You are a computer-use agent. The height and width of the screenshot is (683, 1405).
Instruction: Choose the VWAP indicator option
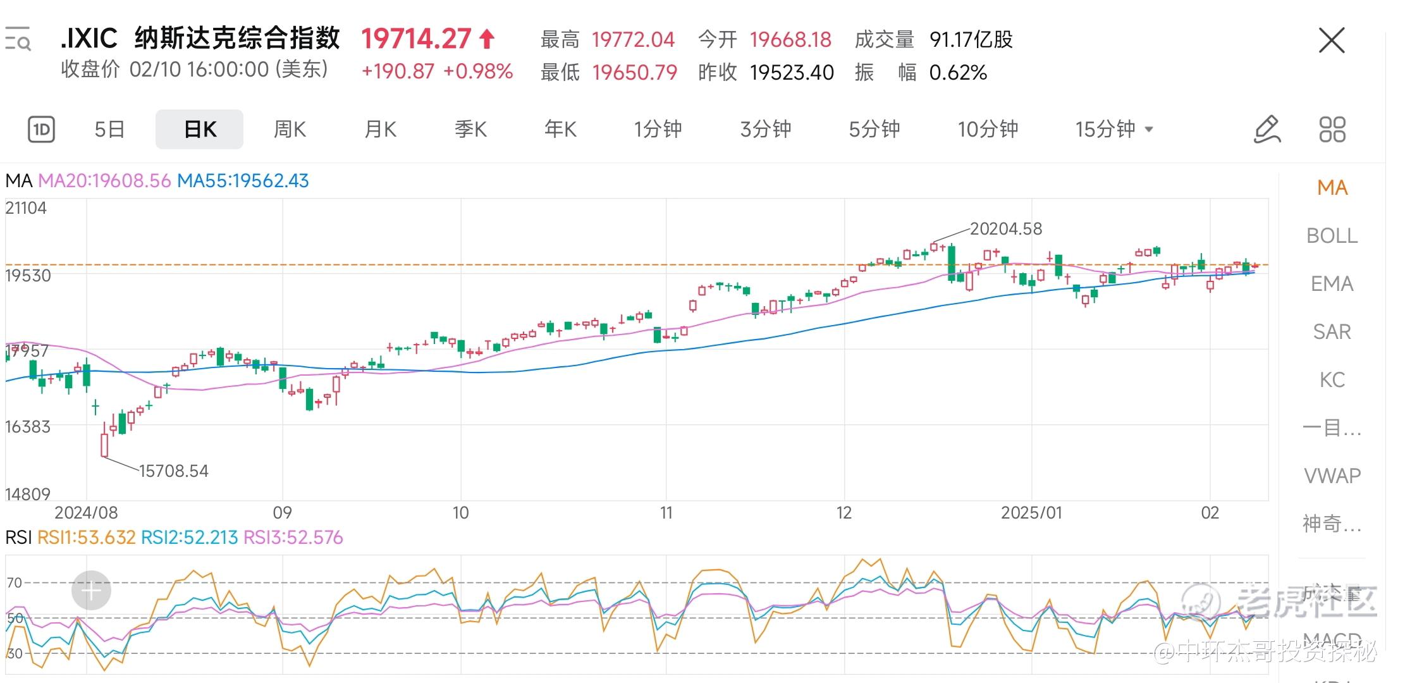tap(1332, 476)
